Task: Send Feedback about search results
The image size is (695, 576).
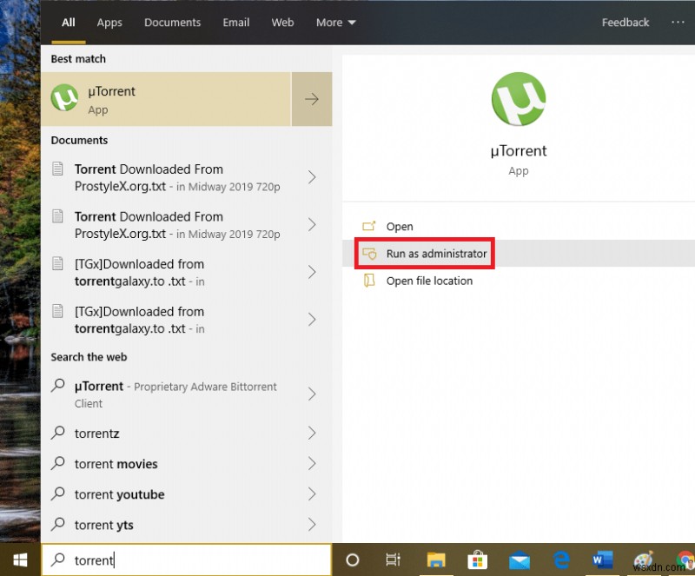Action: (x=625, y=23)
